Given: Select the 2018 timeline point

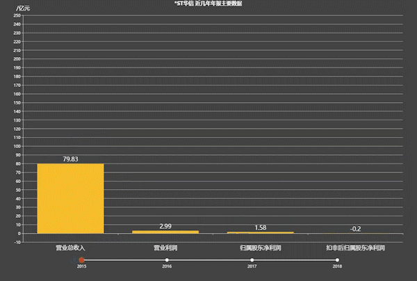Looking at the screenshot, I should pyautogui.click(x=337, y=260).
